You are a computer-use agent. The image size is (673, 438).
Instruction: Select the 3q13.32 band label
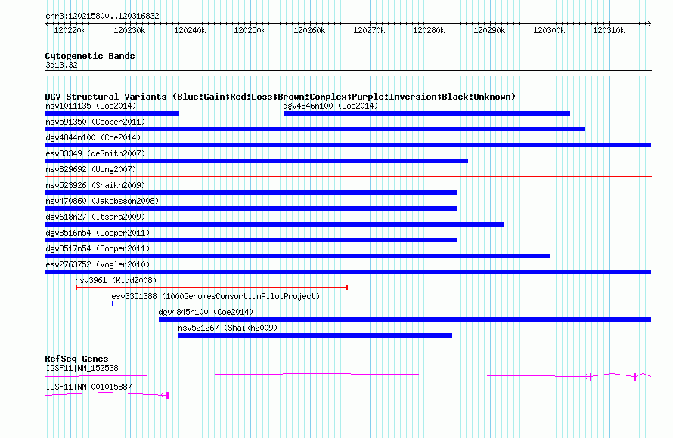click(61, 65)
